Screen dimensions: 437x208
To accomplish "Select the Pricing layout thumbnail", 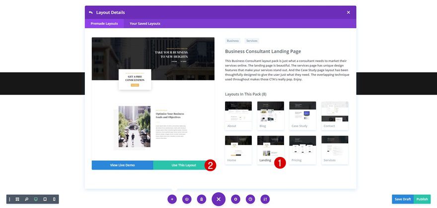I will (302, 150).
